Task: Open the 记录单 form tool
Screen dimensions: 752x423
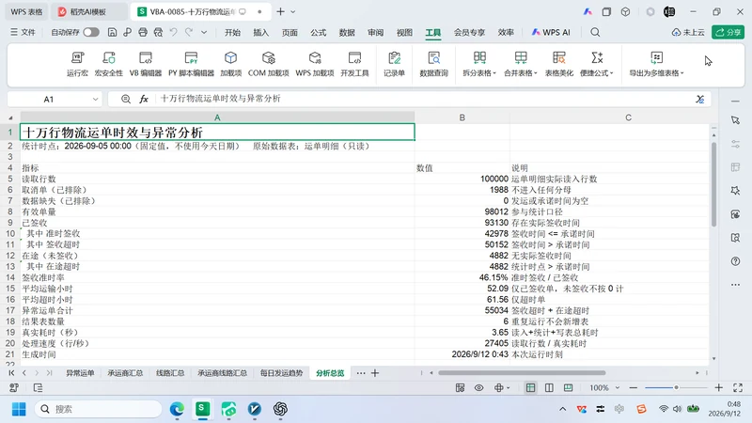Action: [x=394, y=64]
